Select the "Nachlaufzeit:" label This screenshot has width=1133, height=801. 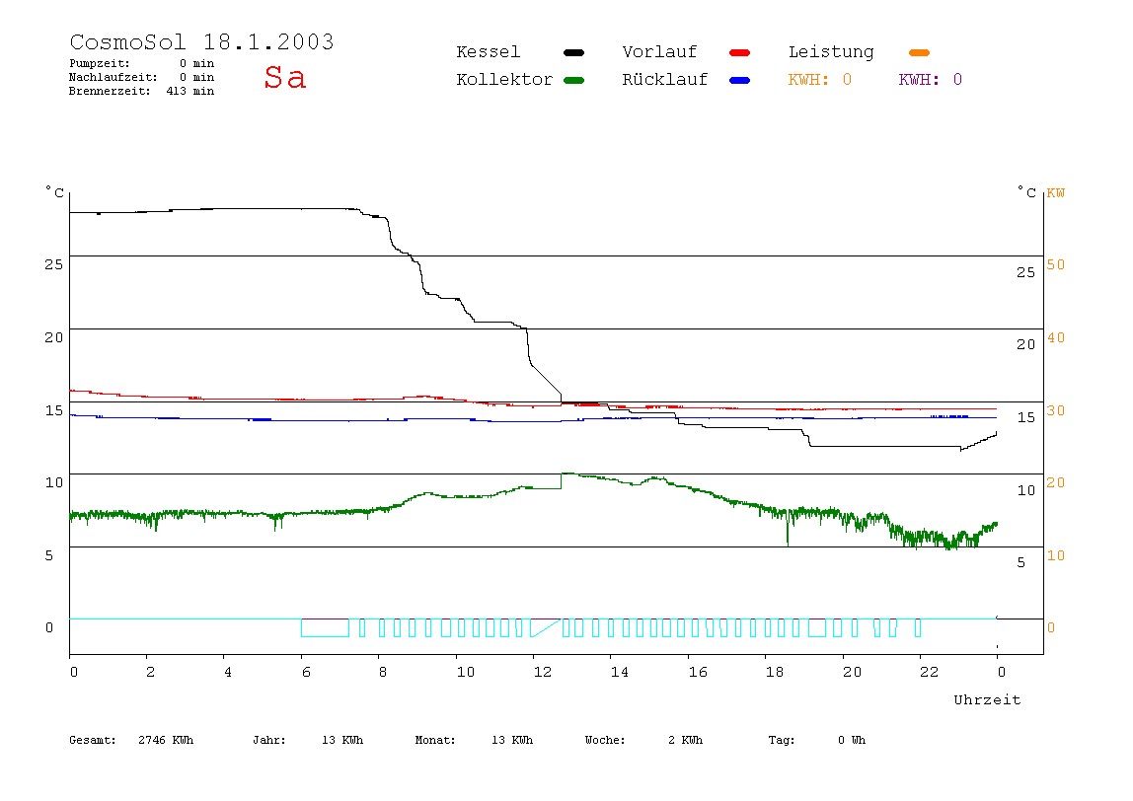[113, 77]
